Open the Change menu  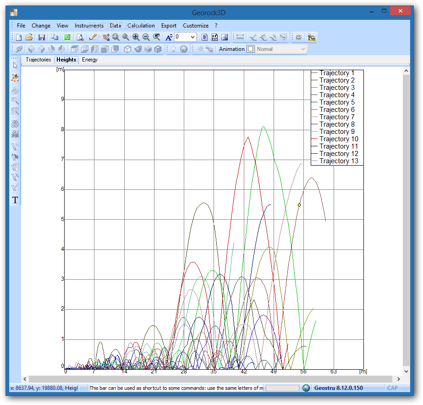(41, 26)
